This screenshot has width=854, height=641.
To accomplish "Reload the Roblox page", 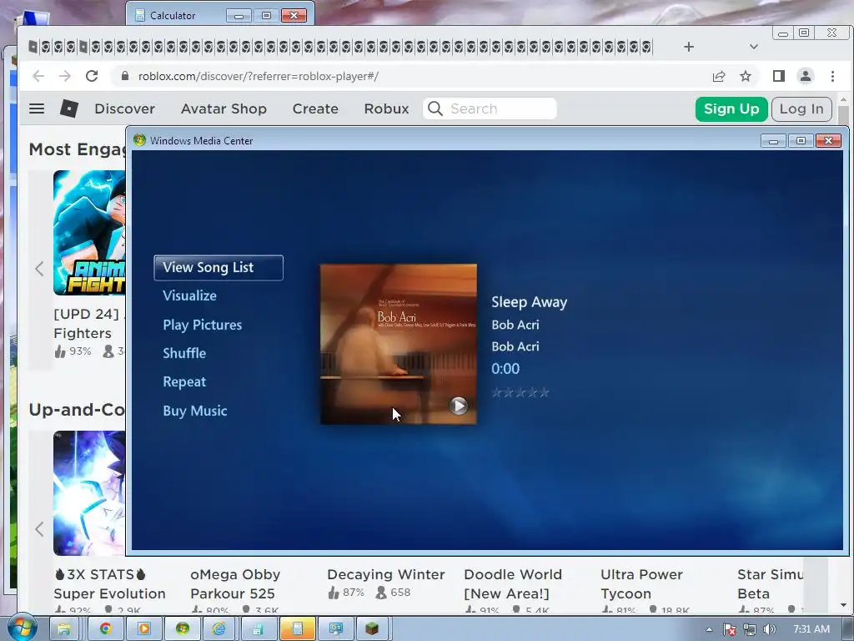I will 92,76.
